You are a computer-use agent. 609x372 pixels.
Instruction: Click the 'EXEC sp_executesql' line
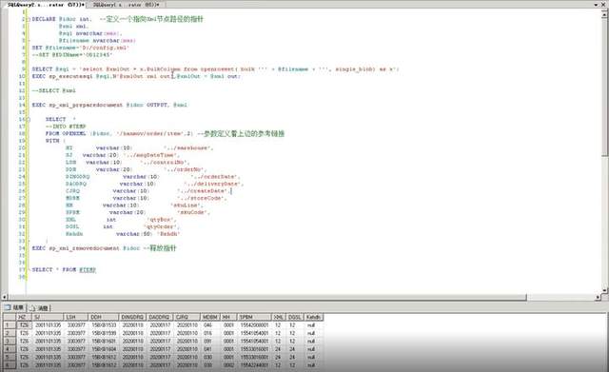[x=136, y=76]
